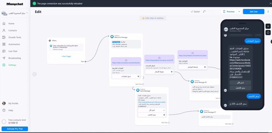Expand the account switcher dropdown
The width and height of the screenshot is (272, 133).
[27, 13]
